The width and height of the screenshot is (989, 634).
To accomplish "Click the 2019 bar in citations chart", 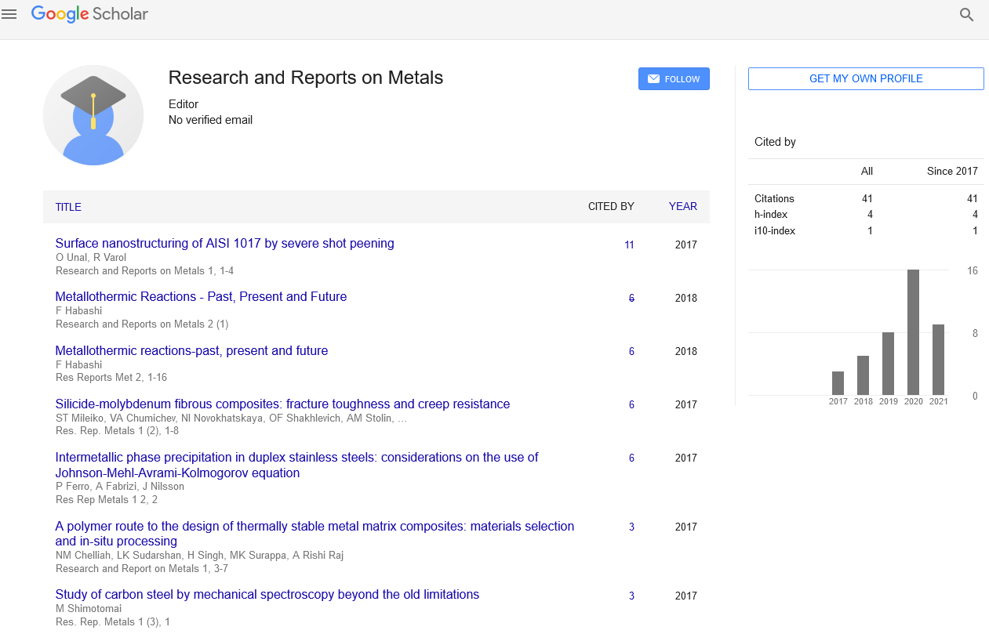I will pos(888,364).
